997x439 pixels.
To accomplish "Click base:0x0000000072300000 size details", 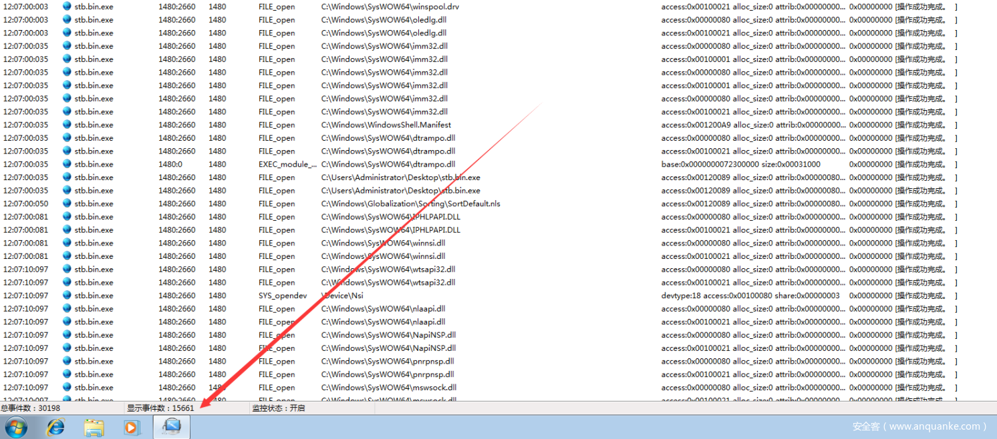I will [x=740, y=164].
